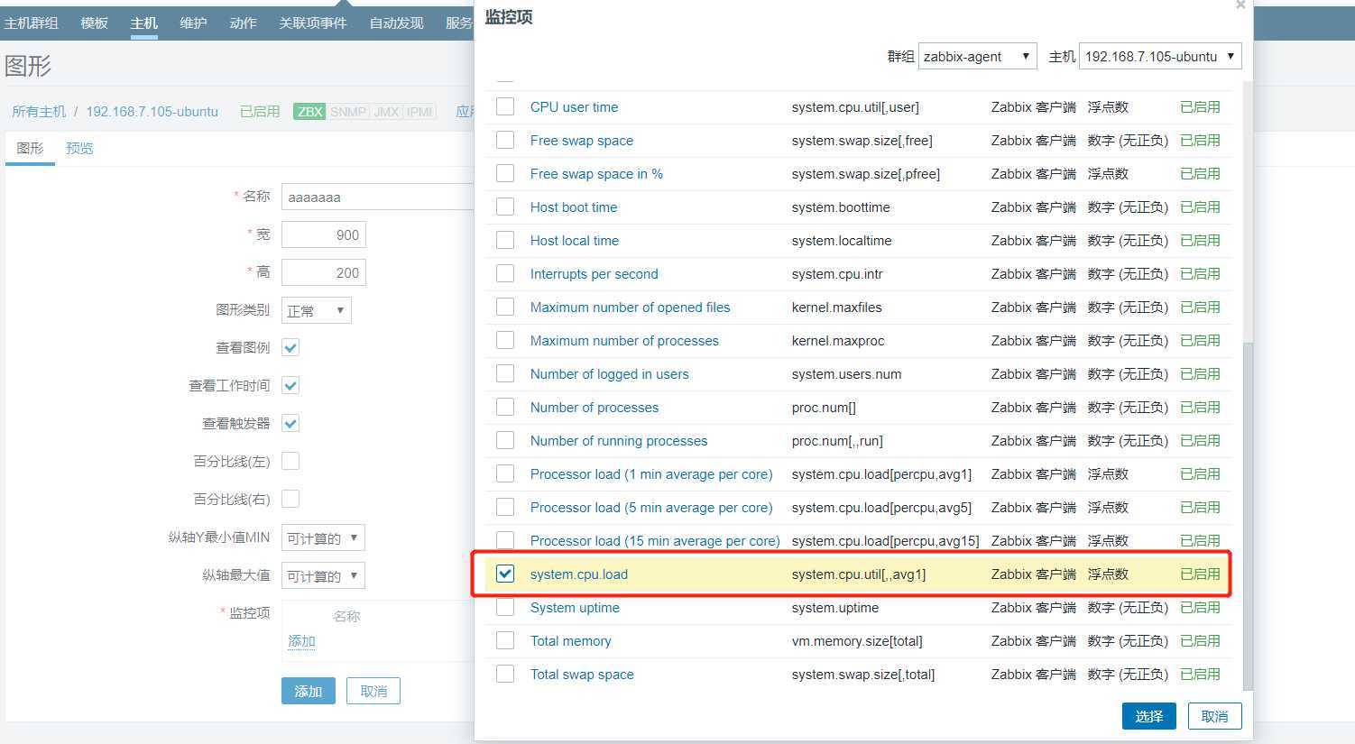Image resolution: width=1355 pixels, height=744 pixels.
Task: Open the 模板 menu item
Action: click(94, 23)
